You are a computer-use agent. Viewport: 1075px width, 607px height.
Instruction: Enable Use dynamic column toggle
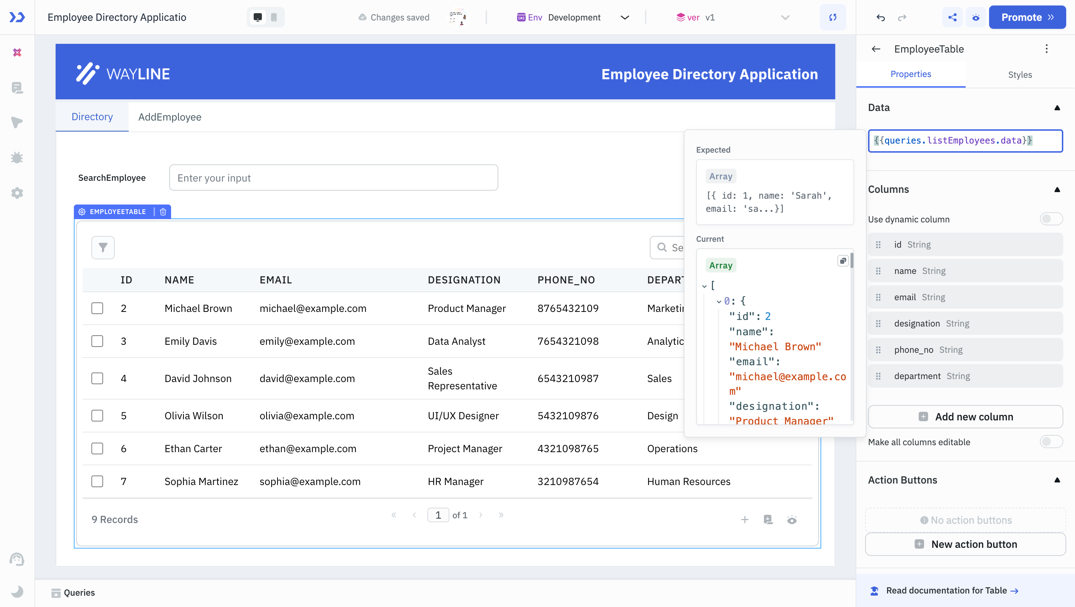pyautogui.click(x=1051, y=218)
